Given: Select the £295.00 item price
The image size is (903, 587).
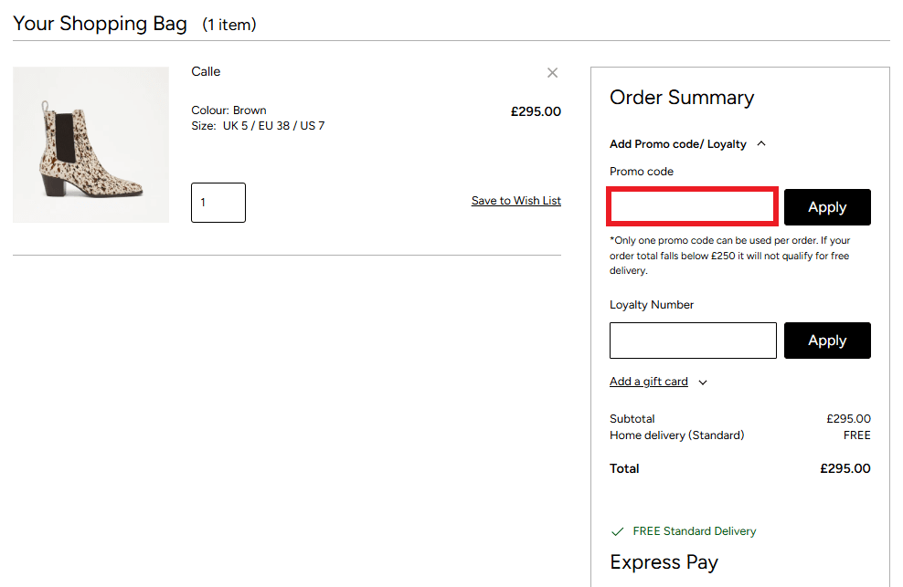Looking at the screenshot, I should pyautogui.click(x=535, y=110).
